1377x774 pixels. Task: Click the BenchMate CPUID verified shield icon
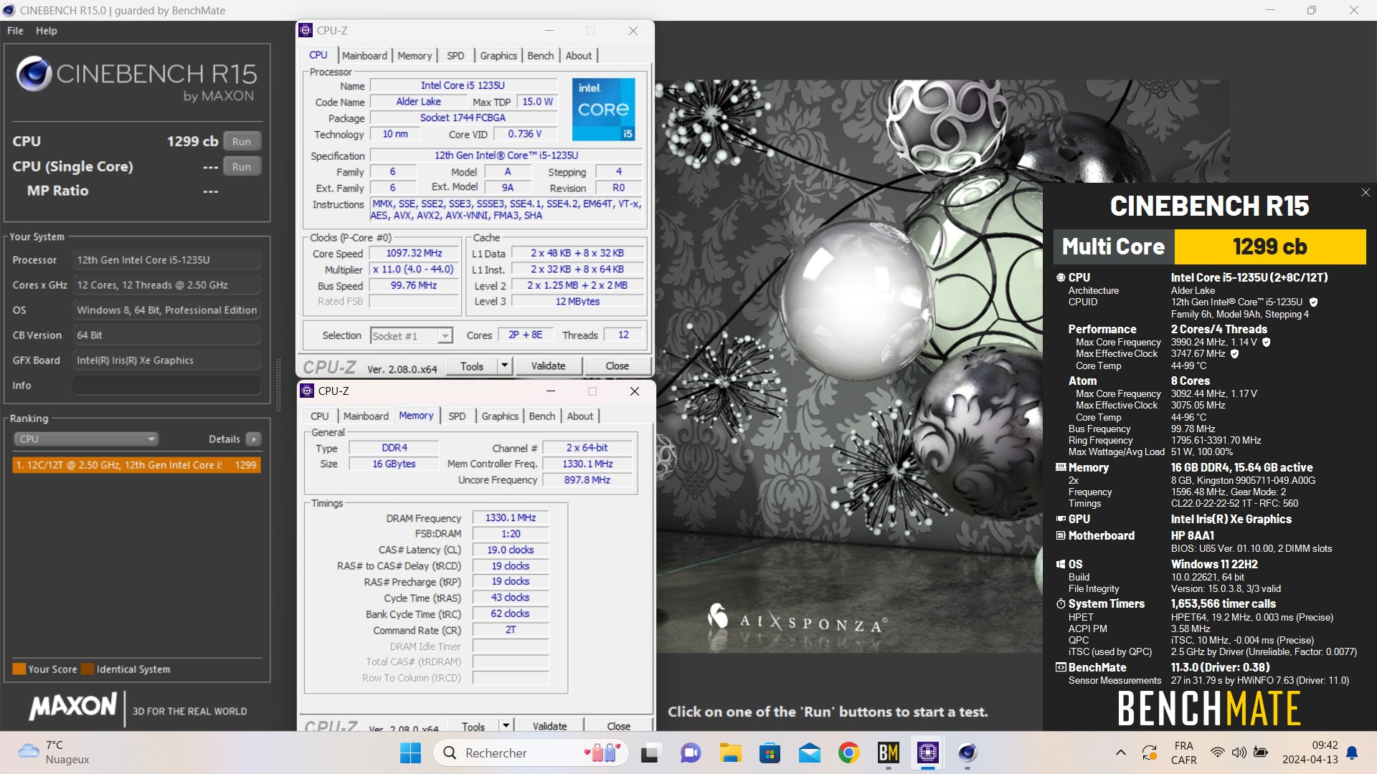(1313, 302)
